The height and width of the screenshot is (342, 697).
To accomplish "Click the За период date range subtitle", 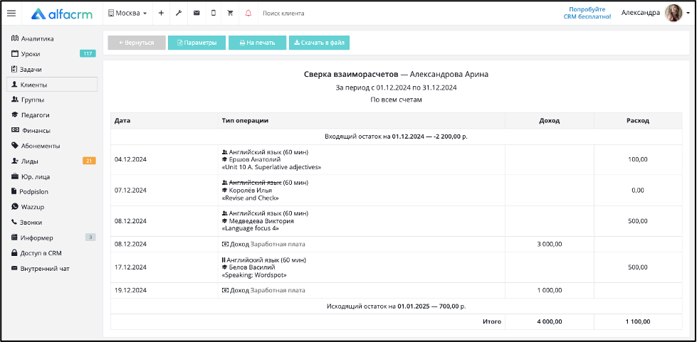I will coord(396,87).
